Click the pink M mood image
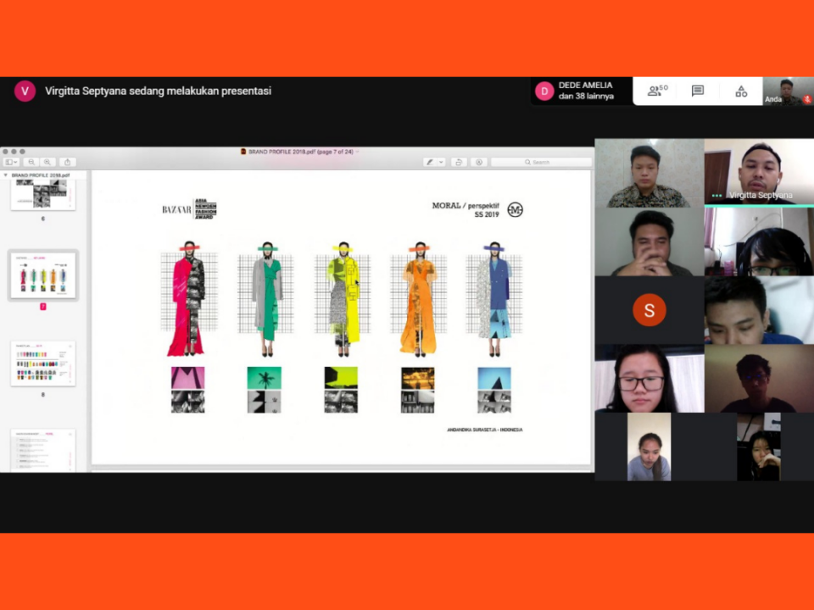This screenshot has height=610, width=814. 188,378
